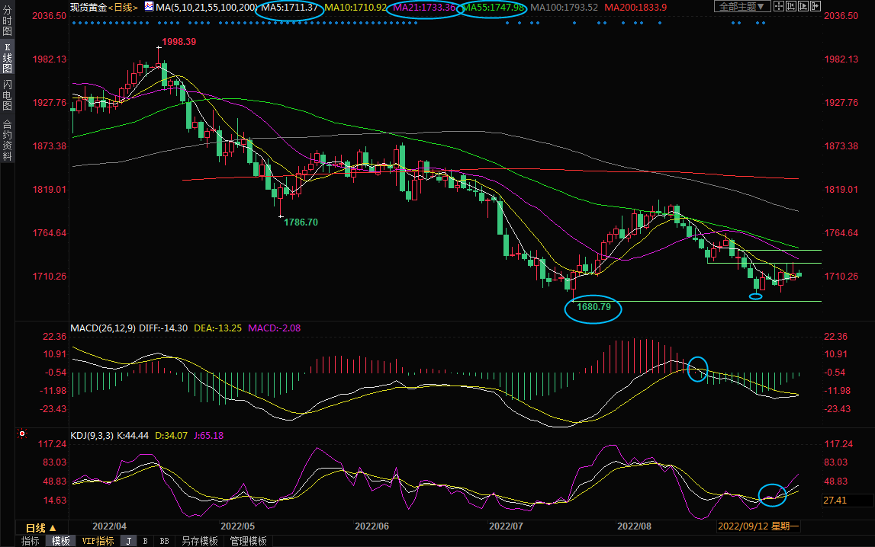Click the 另存模板 button
The height and width of the screenshot is (547, 875).
click(199, 541)
